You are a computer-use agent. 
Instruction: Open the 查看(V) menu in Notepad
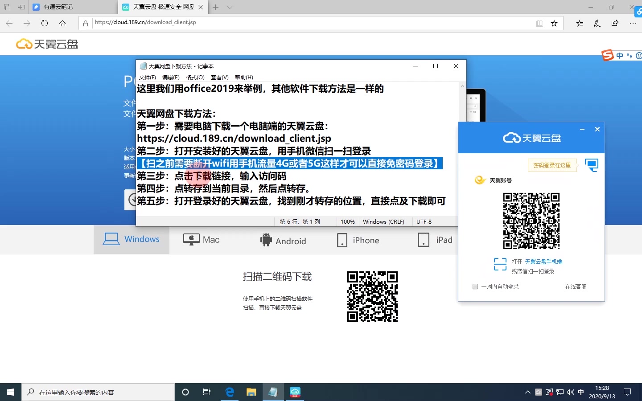pyautogui.click(x=220, y=78)
